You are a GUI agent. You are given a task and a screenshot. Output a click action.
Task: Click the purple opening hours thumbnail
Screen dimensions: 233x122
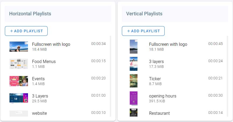(x=133, y=98)
